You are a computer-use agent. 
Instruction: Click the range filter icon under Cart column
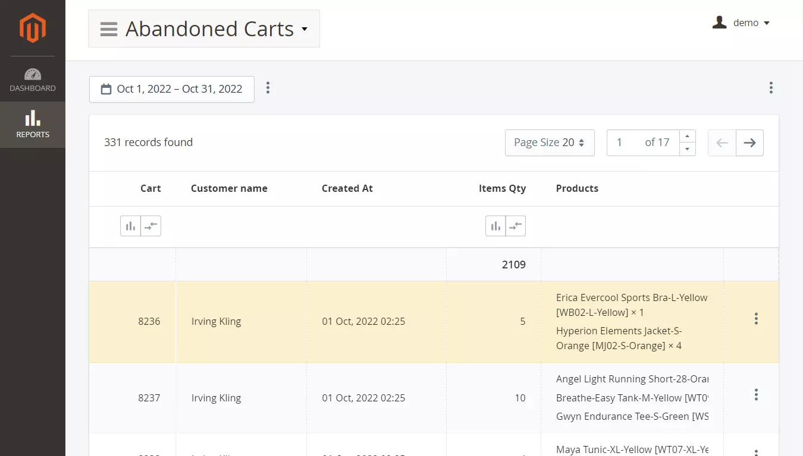[x=151, y=226]
